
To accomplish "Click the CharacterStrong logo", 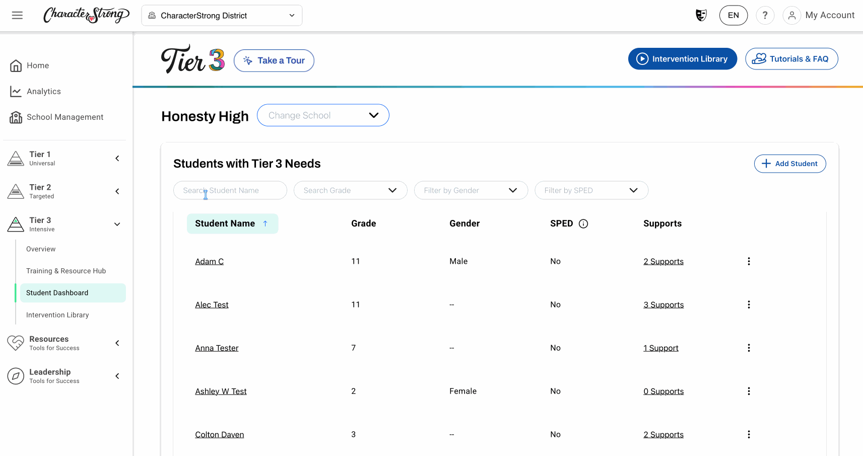I will 86,15.
